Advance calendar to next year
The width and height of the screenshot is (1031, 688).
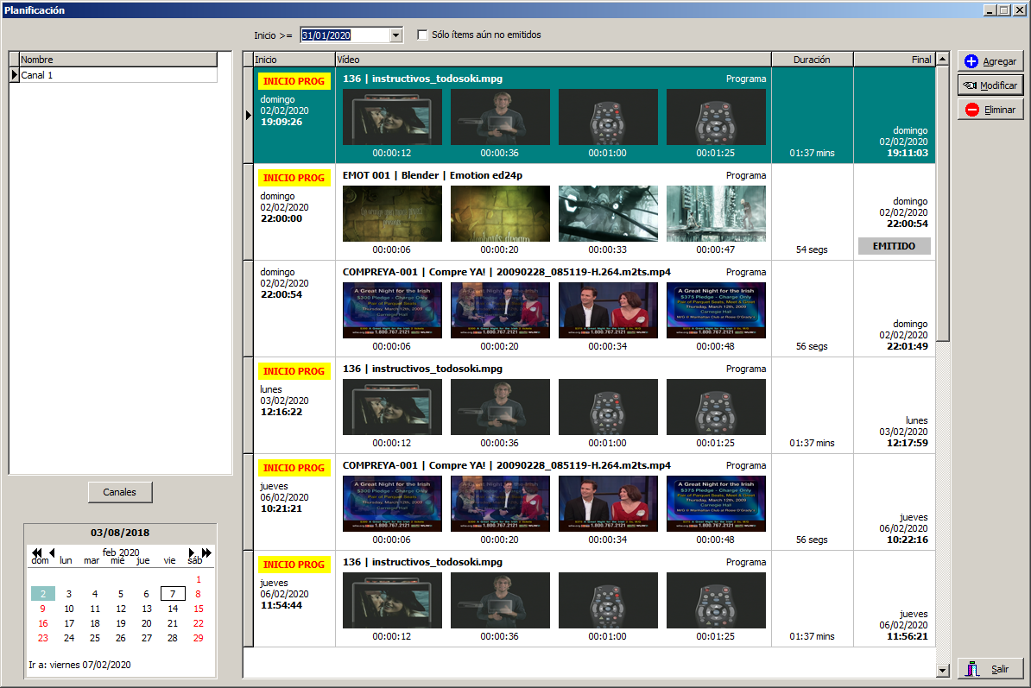coord(206,552)
